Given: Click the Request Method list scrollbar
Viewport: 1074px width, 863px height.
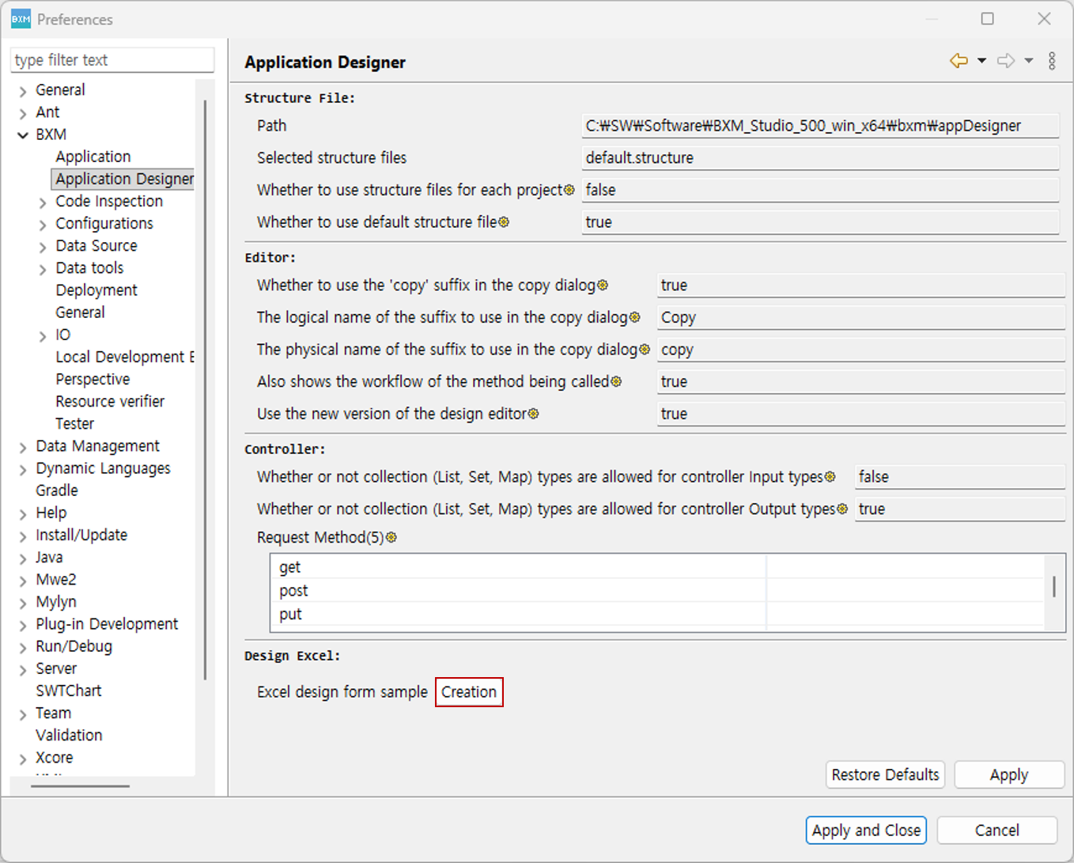Looking at the screenshot, I should (1054, 587).
